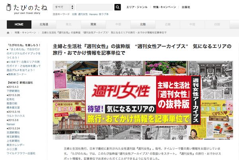Screen dimensions: 239x160
Task: Select the 北海道 region tab
Action: point(44,25)
